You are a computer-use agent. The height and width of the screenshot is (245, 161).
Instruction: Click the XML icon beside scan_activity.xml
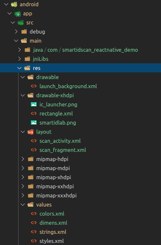34,141
